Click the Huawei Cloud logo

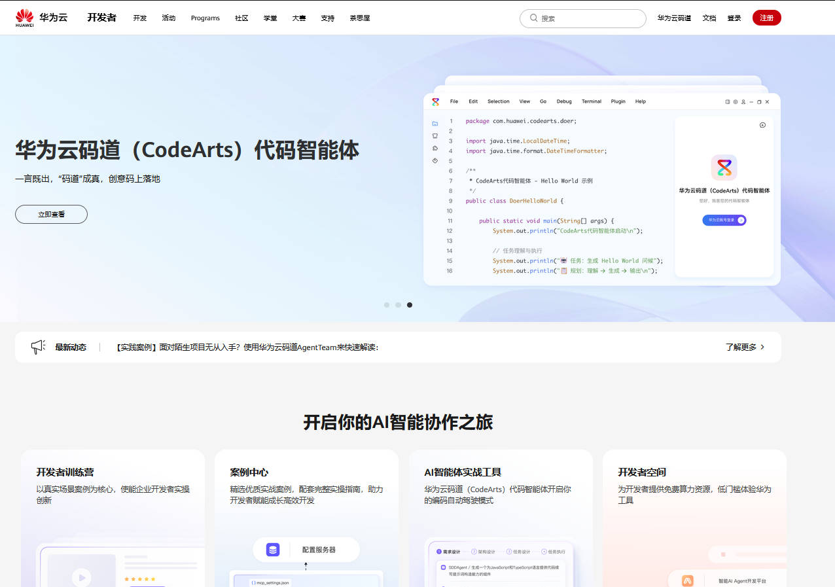pos(41,18)
